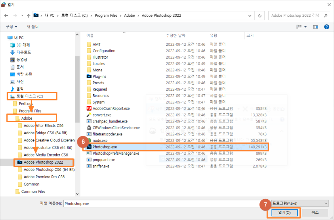Toggle the preview pane icon
Viewport: 334px width, 220px height.
[x=315, y=27]
